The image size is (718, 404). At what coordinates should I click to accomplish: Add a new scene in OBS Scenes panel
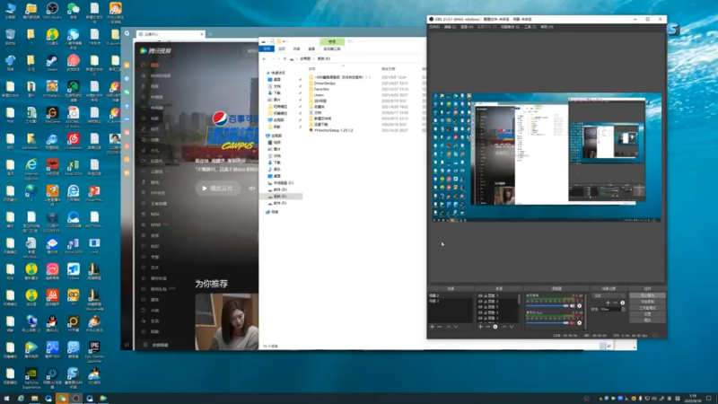tap(433, 327)
